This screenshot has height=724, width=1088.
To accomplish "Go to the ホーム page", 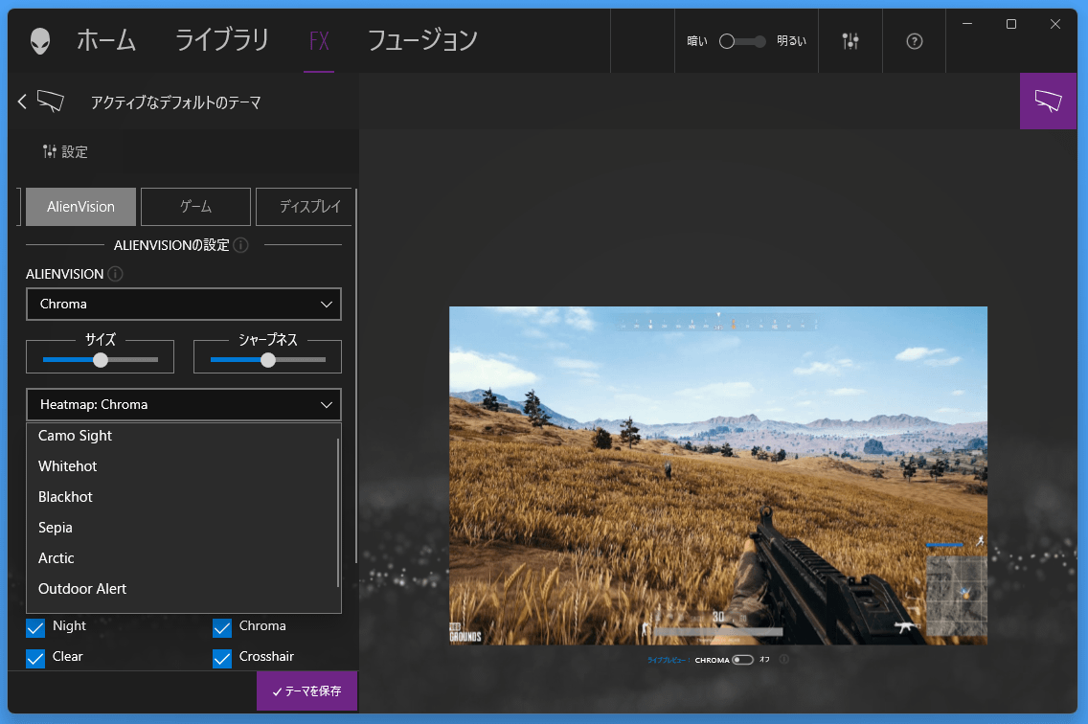I will pyautogui.click(x=106, y=40).
